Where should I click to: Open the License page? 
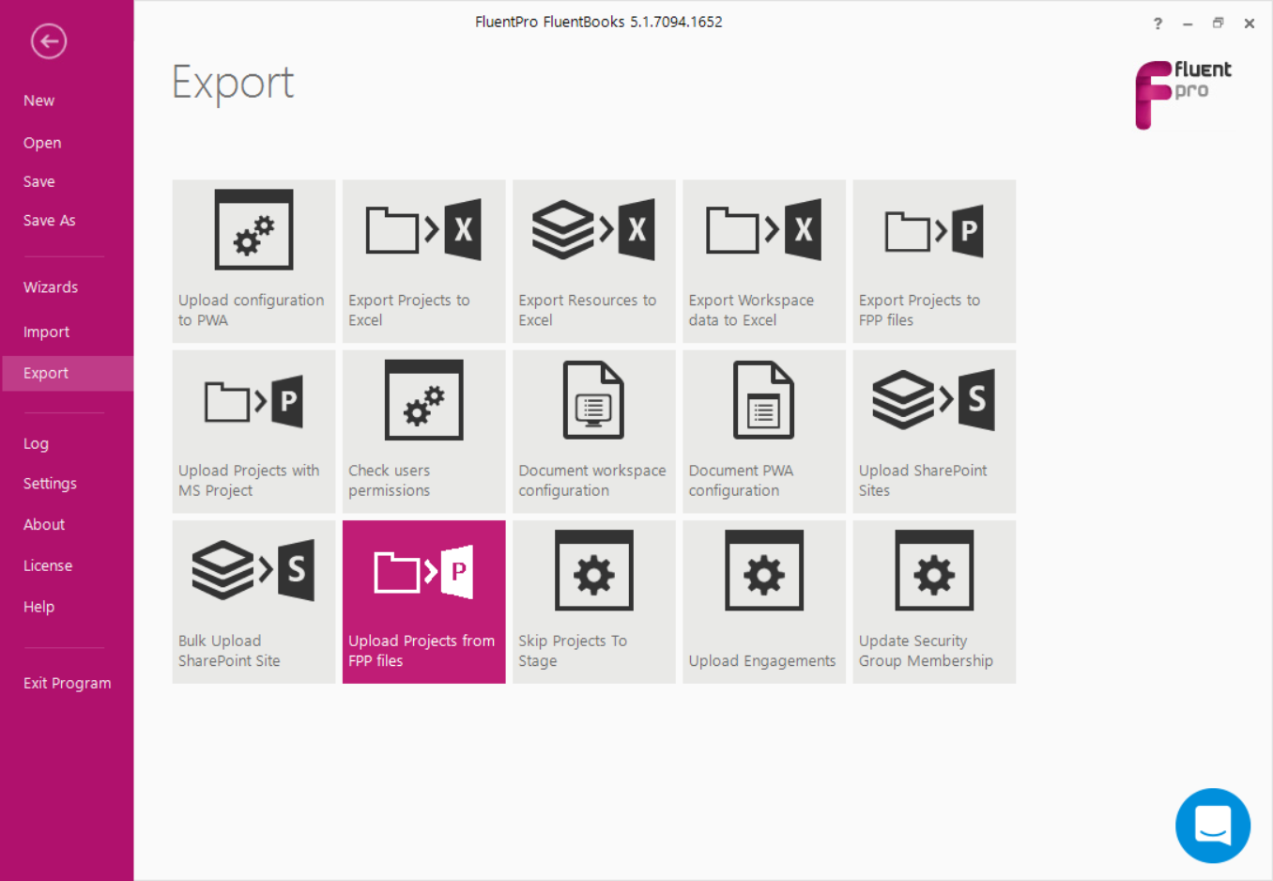(x=48, y=565)
